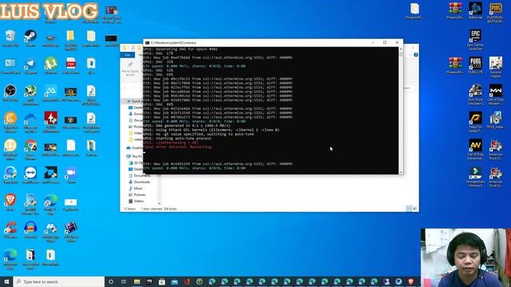Open File Explorer from the taskbar

(x=137, y=281)
